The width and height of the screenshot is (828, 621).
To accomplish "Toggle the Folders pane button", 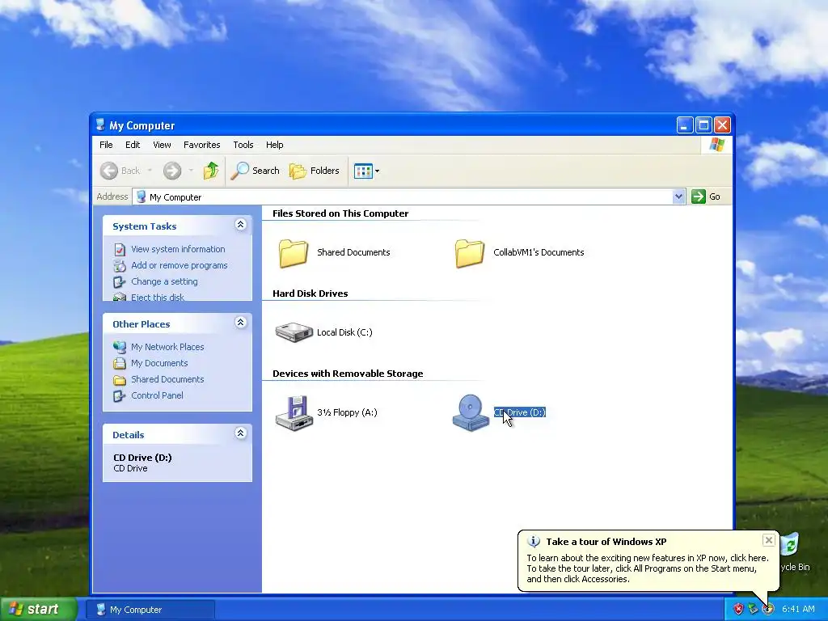I will tap(315, 171).
